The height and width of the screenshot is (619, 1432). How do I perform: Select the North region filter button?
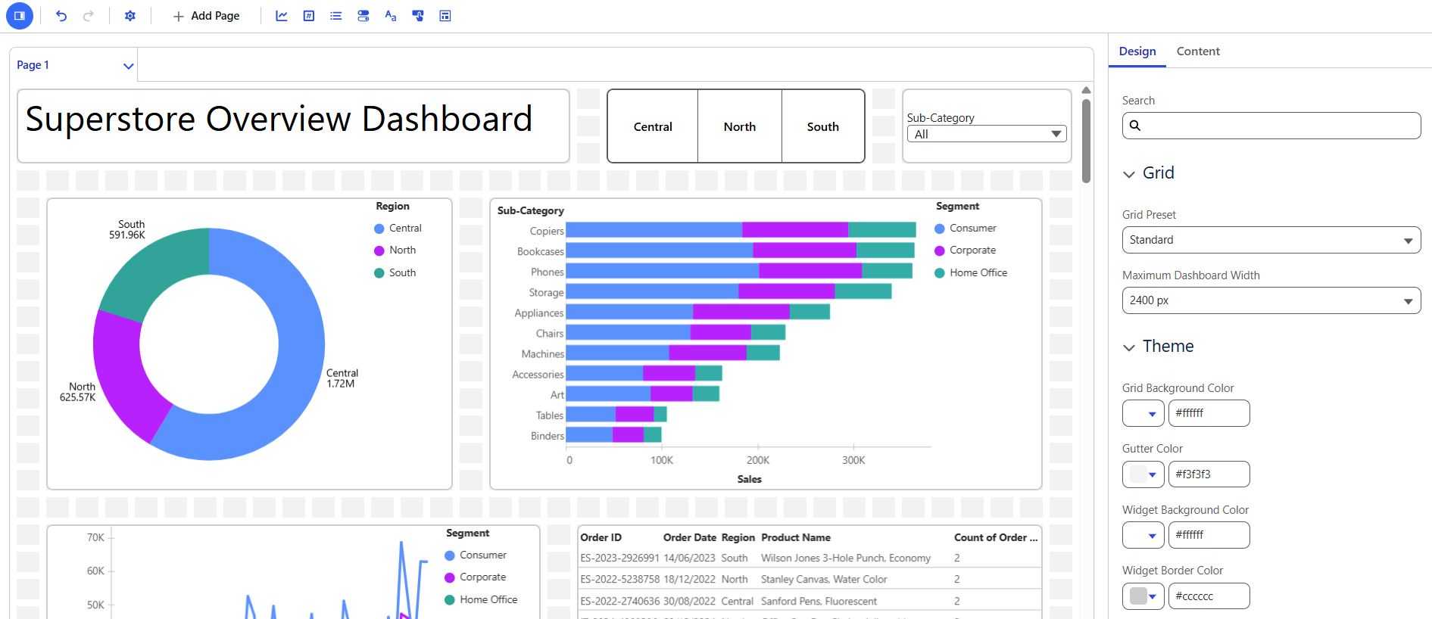(740, 126)
